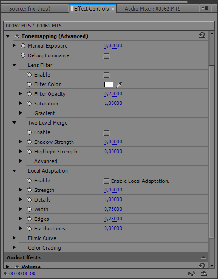Click the scrollbar up arrow

[212, 33]
